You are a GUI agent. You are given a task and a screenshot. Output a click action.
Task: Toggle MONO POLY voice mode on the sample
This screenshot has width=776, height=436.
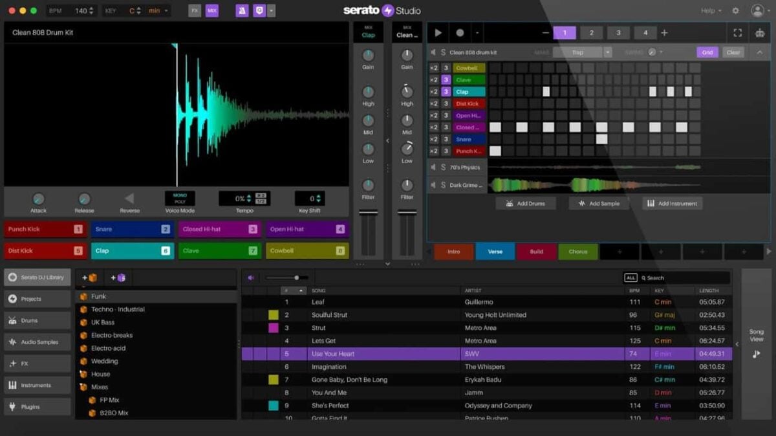(x=180, y=198)
